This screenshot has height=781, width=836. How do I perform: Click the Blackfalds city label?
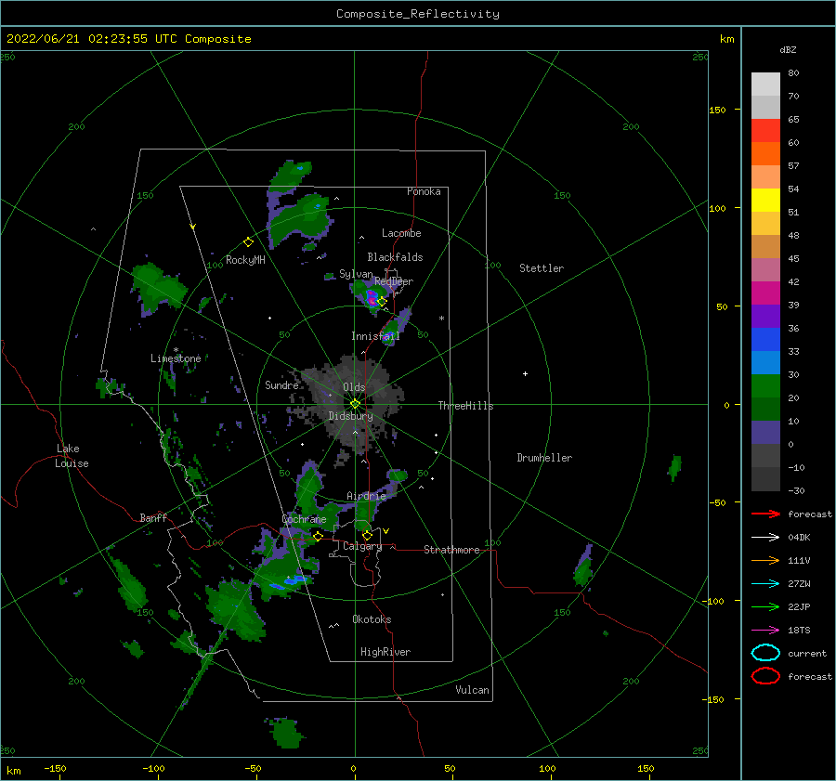point(395,257)
